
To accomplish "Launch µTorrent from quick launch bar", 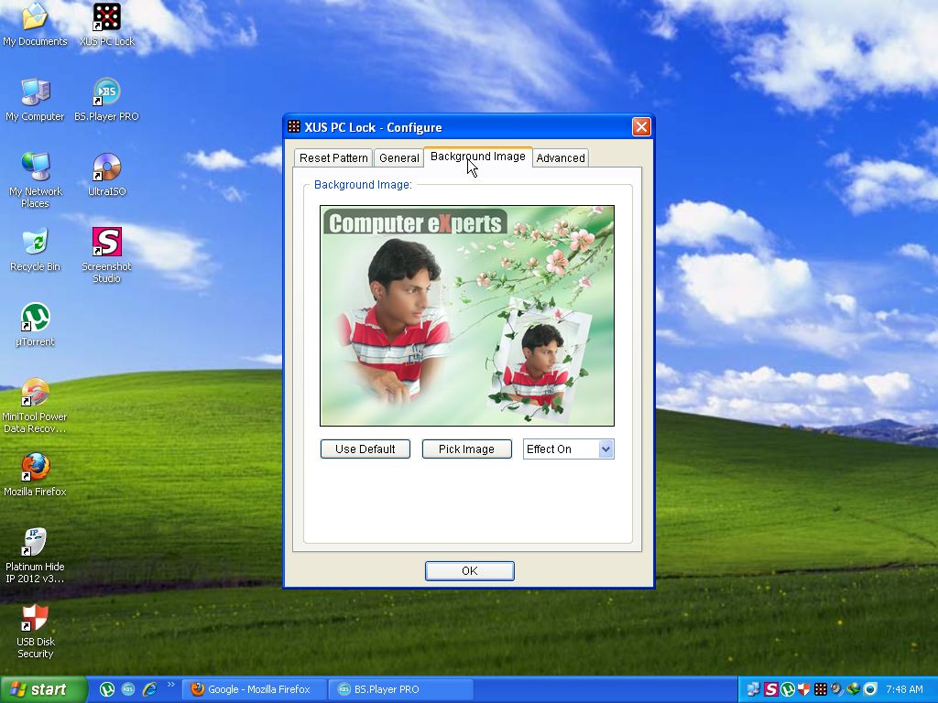I will 107,689.
